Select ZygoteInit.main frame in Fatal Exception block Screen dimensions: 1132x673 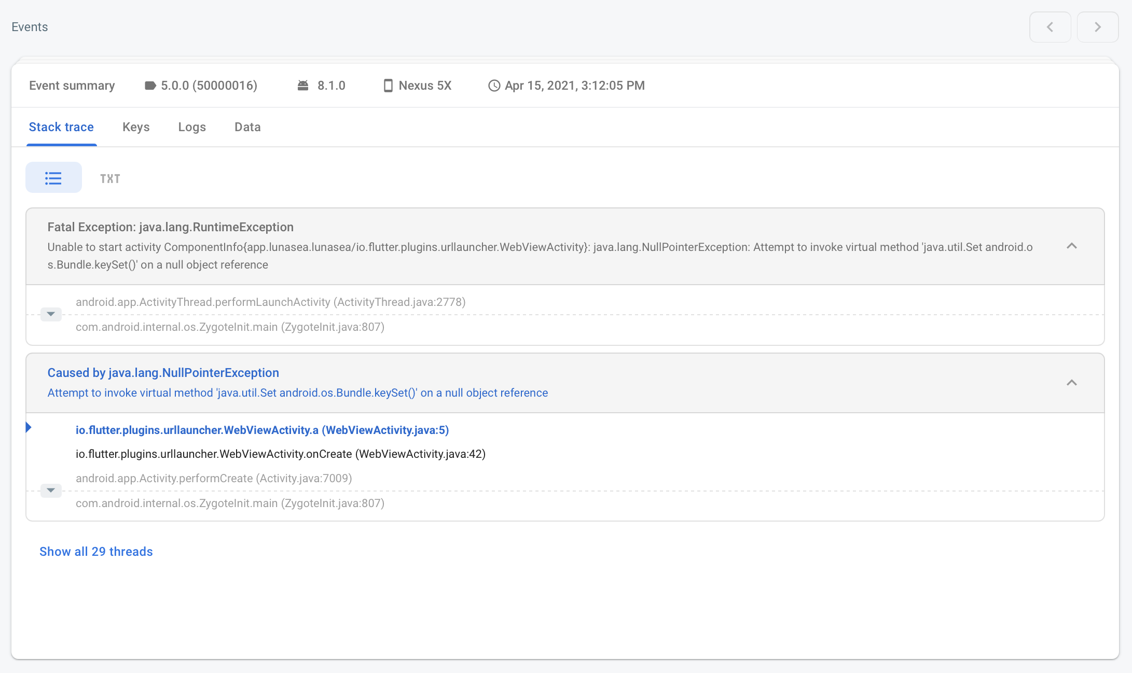coord(230,327)
